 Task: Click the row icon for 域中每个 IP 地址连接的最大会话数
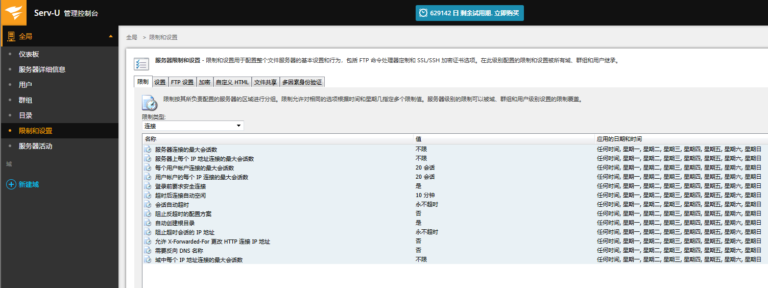click(x=148, y=260)
